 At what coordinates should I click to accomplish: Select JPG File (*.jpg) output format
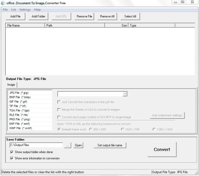(x=30, y=93)
